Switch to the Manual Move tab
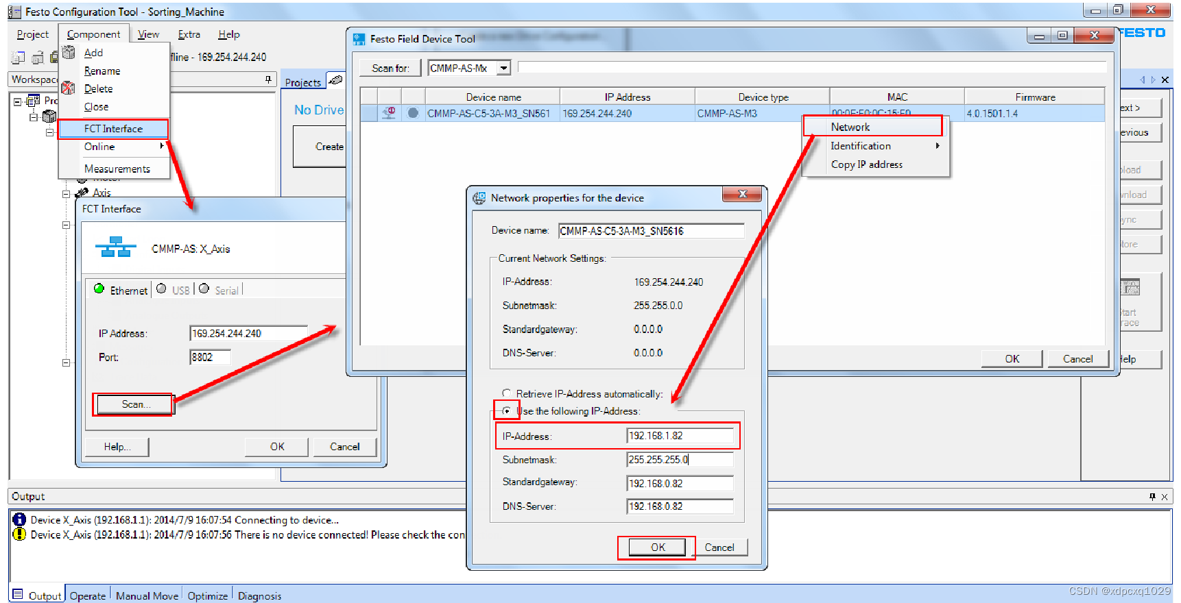1181x603 pixels. 147,595
